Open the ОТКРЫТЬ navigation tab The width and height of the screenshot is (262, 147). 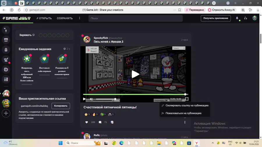[x=44, y=18]
